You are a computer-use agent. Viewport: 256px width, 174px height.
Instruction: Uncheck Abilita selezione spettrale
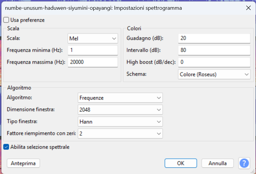pyautogui.click(x=6, y=147)
